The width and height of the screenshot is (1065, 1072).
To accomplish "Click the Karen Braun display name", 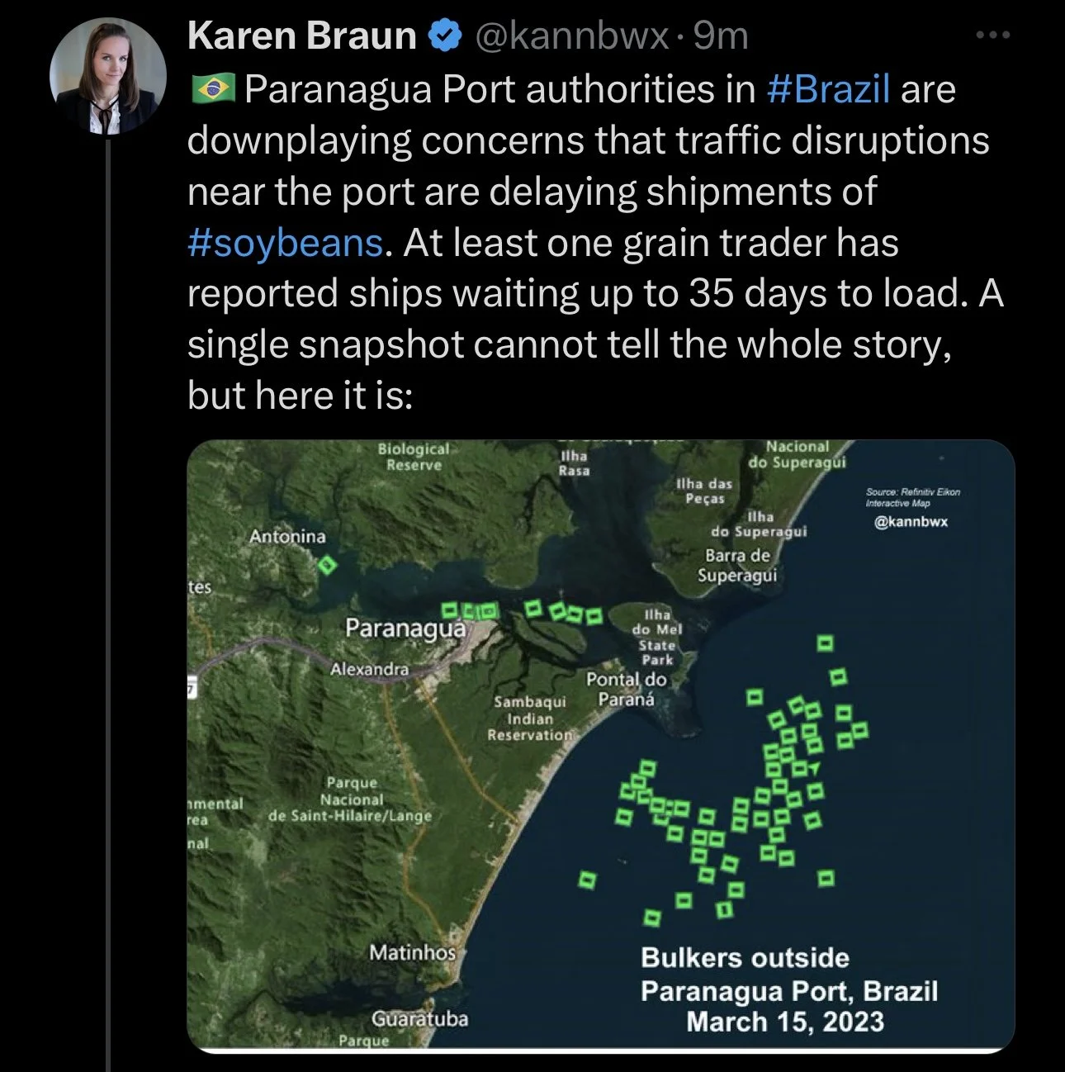I will [302, 36].
